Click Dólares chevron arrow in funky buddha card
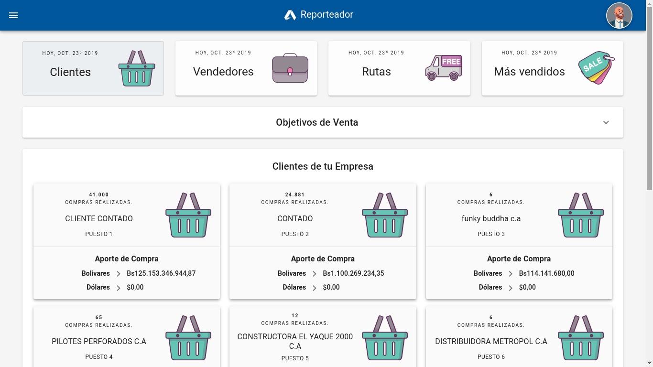 pos(511,288)
